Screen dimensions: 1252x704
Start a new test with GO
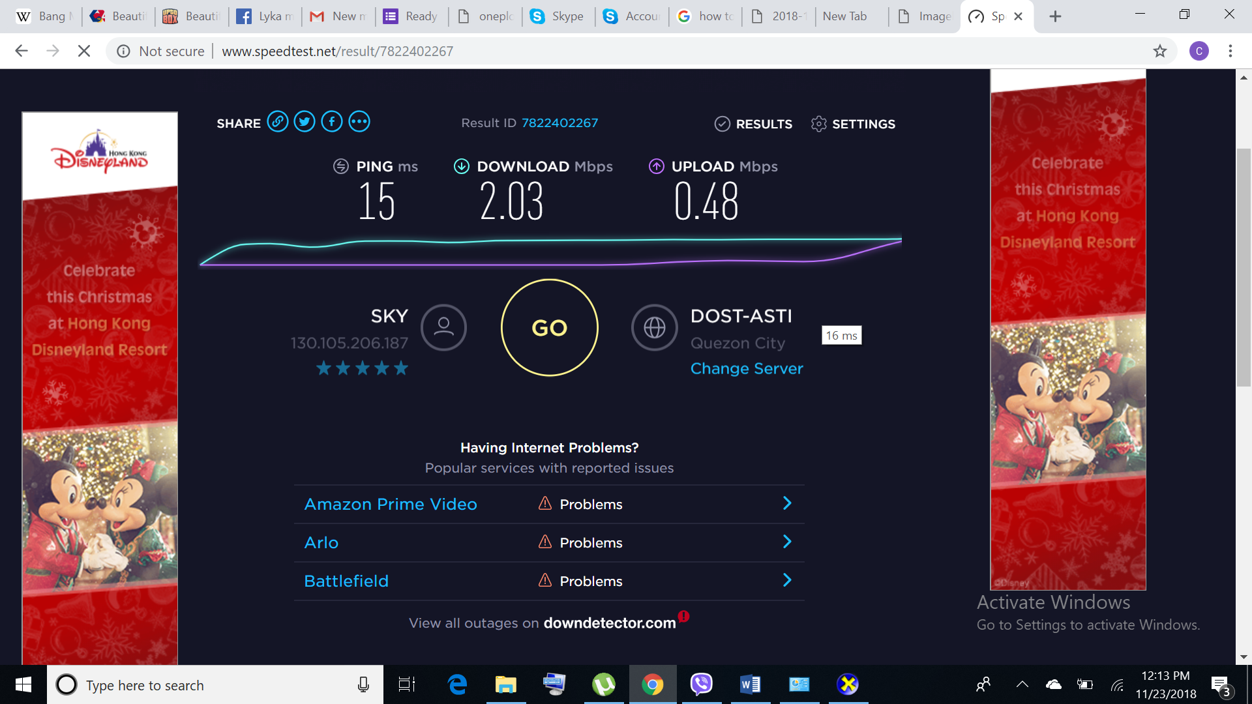pos(550,328)
